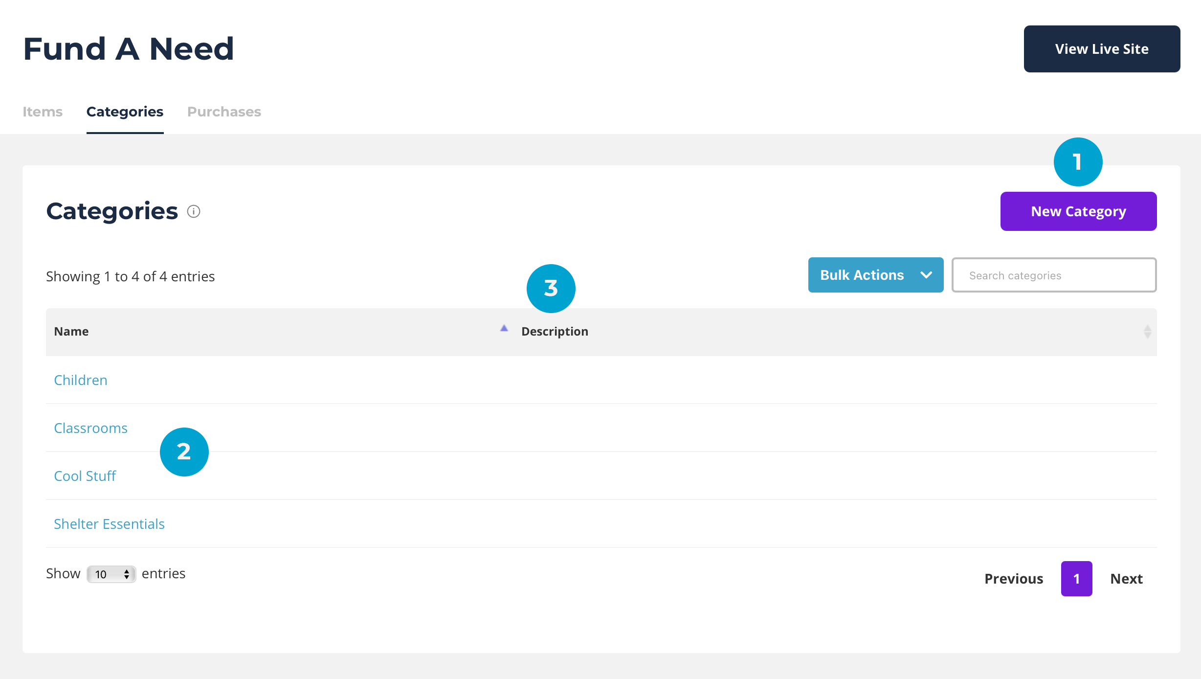Click into the Search categories field

[1054, 275]
